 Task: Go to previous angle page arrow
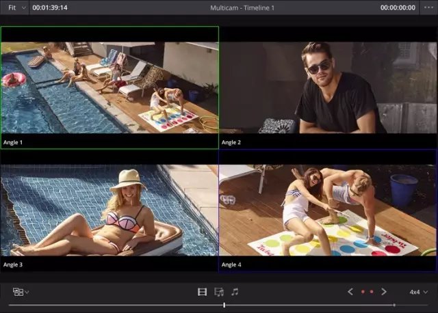pyautogui.click(x=350, y=292)
